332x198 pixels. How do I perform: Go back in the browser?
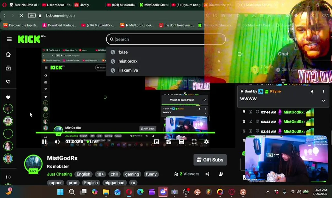(x=4, y=16)
